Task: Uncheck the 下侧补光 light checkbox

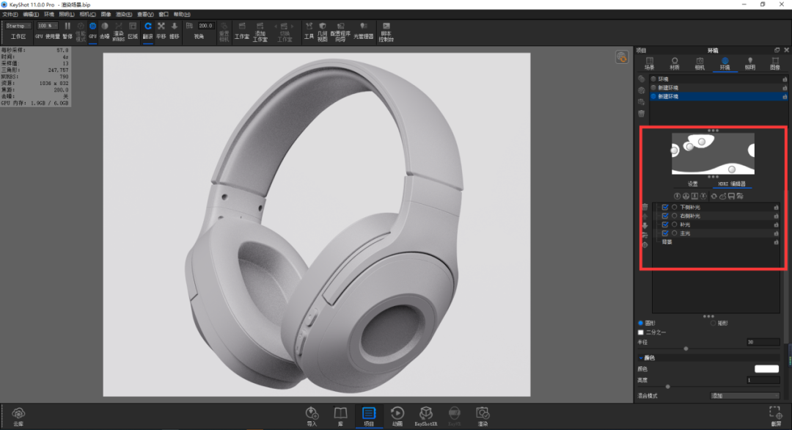Action: pos(665,207)
